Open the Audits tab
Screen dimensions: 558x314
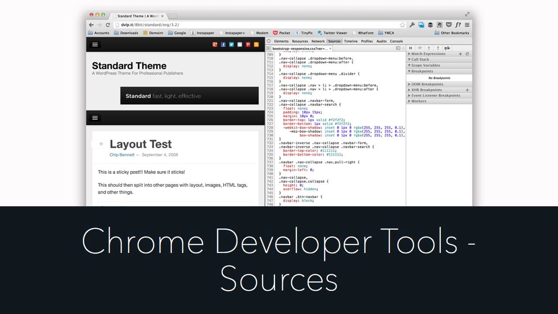381,41
